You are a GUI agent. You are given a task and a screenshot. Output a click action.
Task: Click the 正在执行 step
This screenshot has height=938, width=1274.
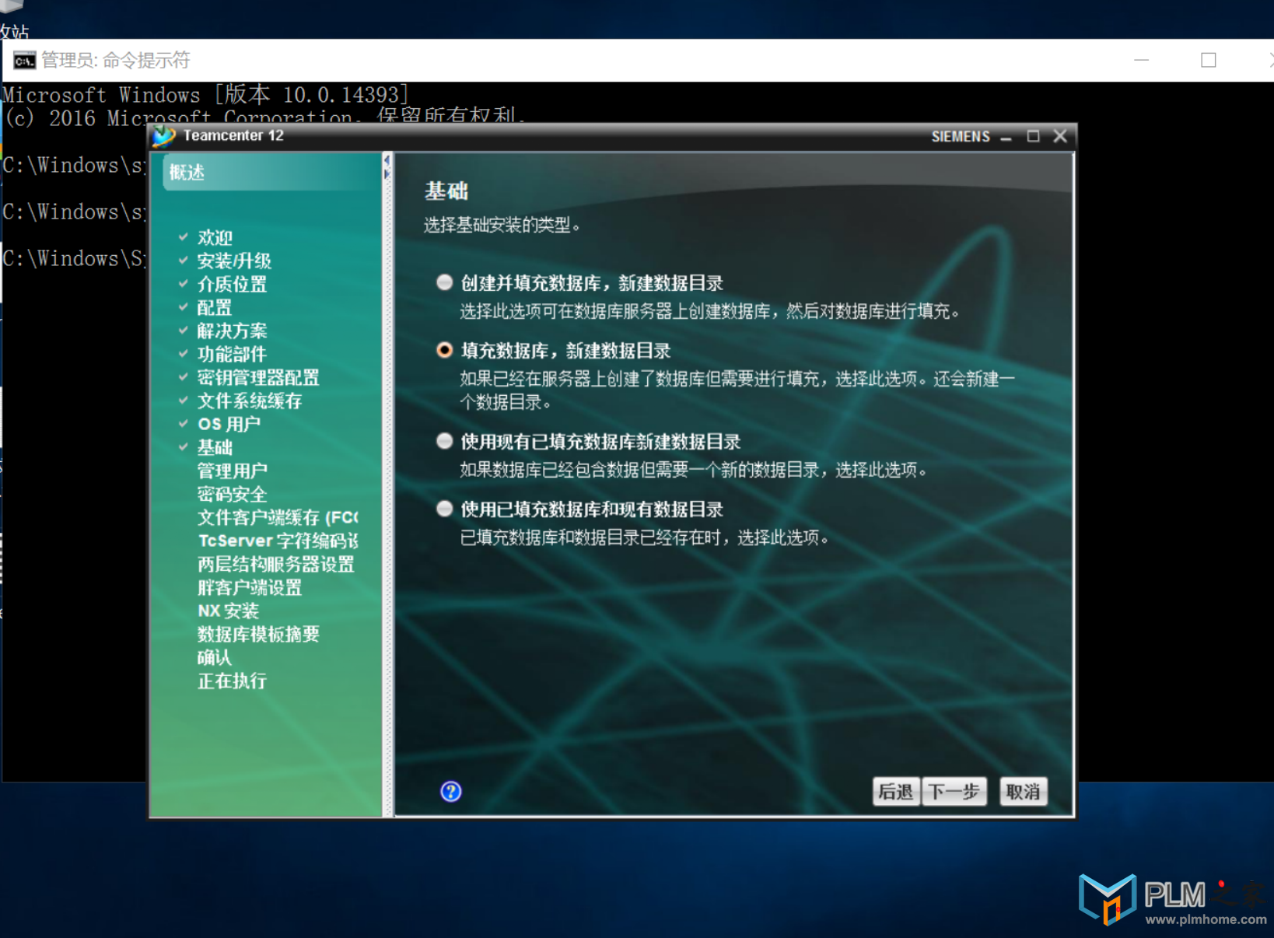pyautogui.click(x=232, y=681)
